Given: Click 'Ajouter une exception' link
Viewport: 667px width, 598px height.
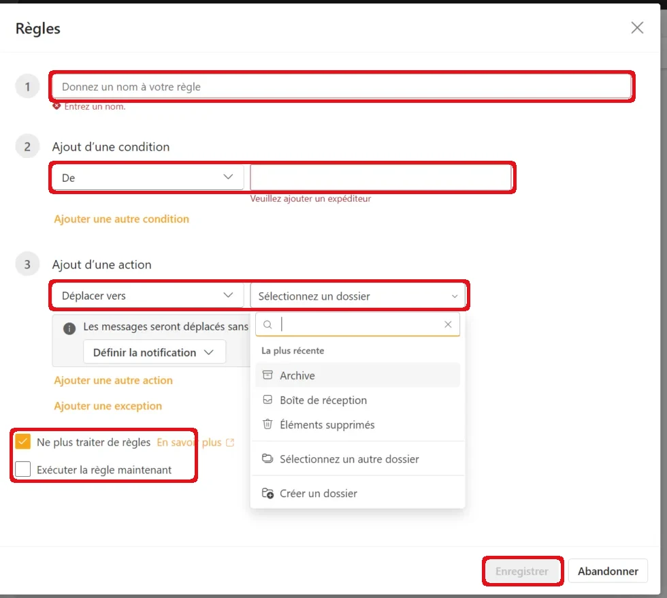Looking at the screenshot, I should tap(108, 406).
